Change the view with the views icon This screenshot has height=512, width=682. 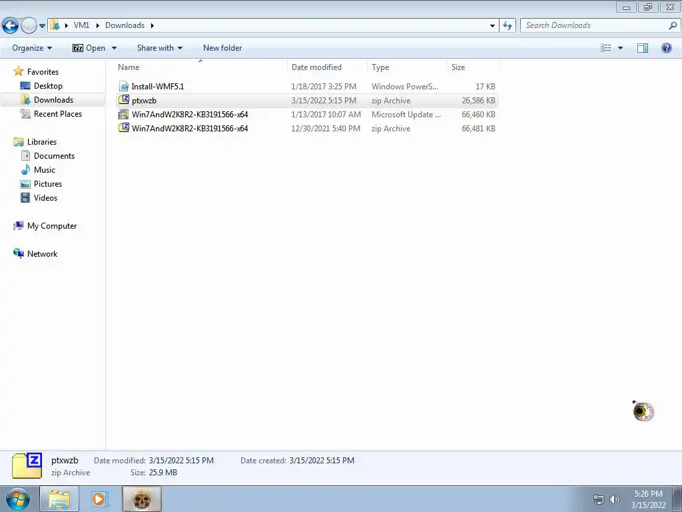coord(606,48)
